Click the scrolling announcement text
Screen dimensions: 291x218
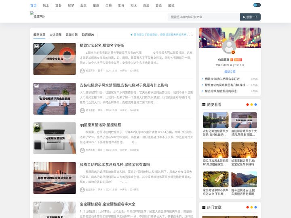point(161,35)
